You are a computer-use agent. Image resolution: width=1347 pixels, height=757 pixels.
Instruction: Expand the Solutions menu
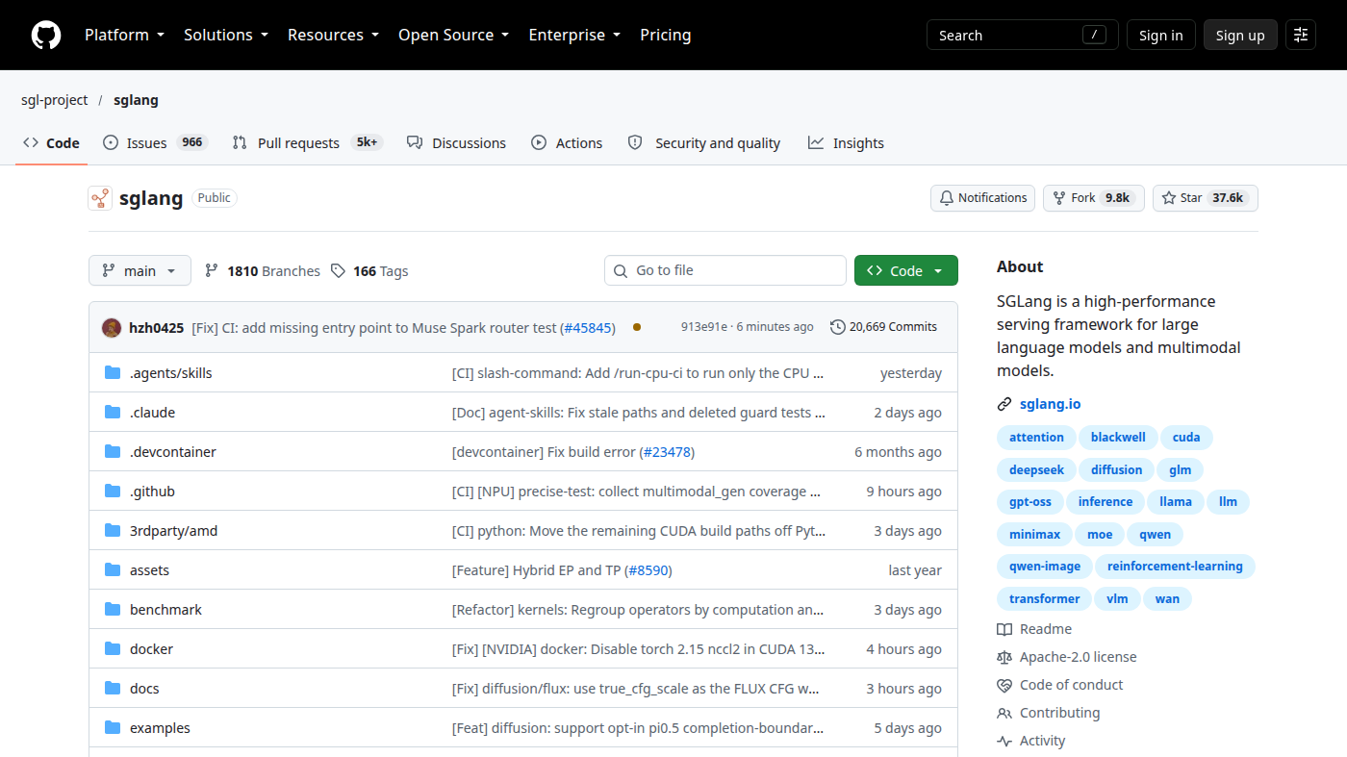coord(227,35)
